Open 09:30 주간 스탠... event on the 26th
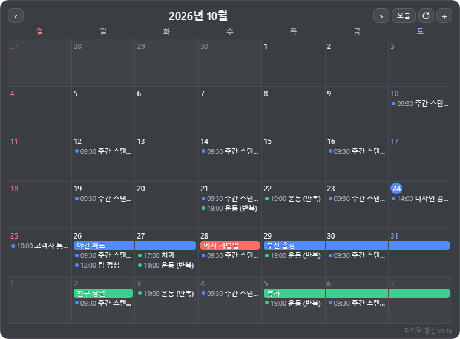The image size is (460, 339). [x=103, y=255]
